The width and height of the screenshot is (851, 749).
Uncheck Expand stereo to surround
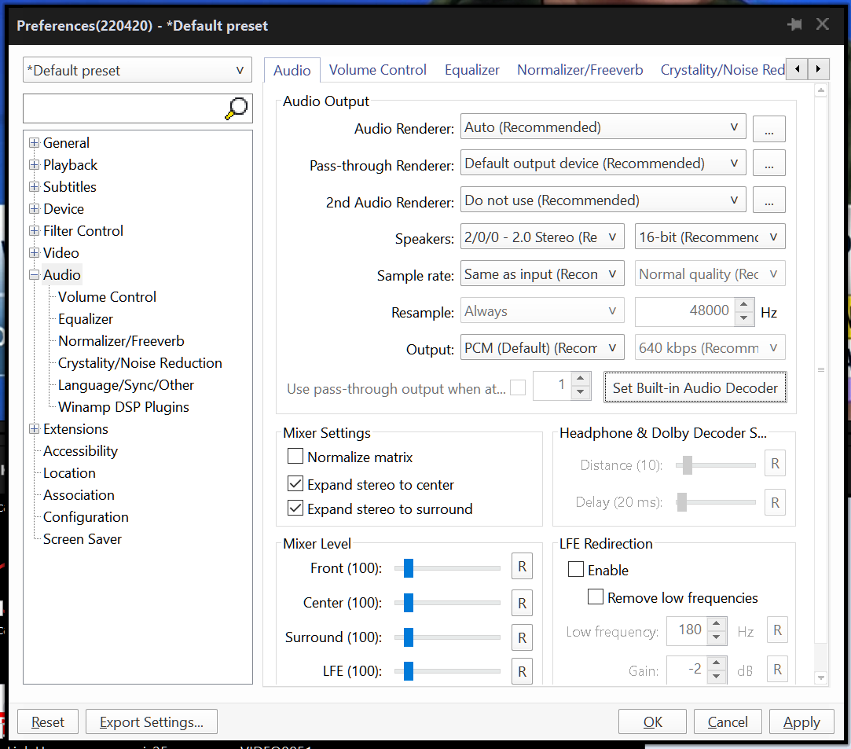[x=295, y=508]
